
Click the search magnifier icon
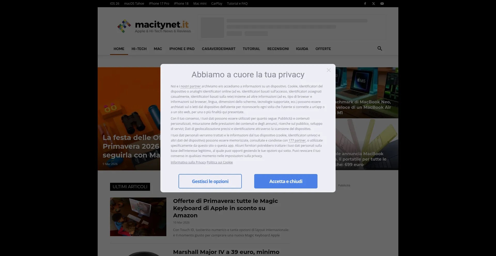(379, 48)
